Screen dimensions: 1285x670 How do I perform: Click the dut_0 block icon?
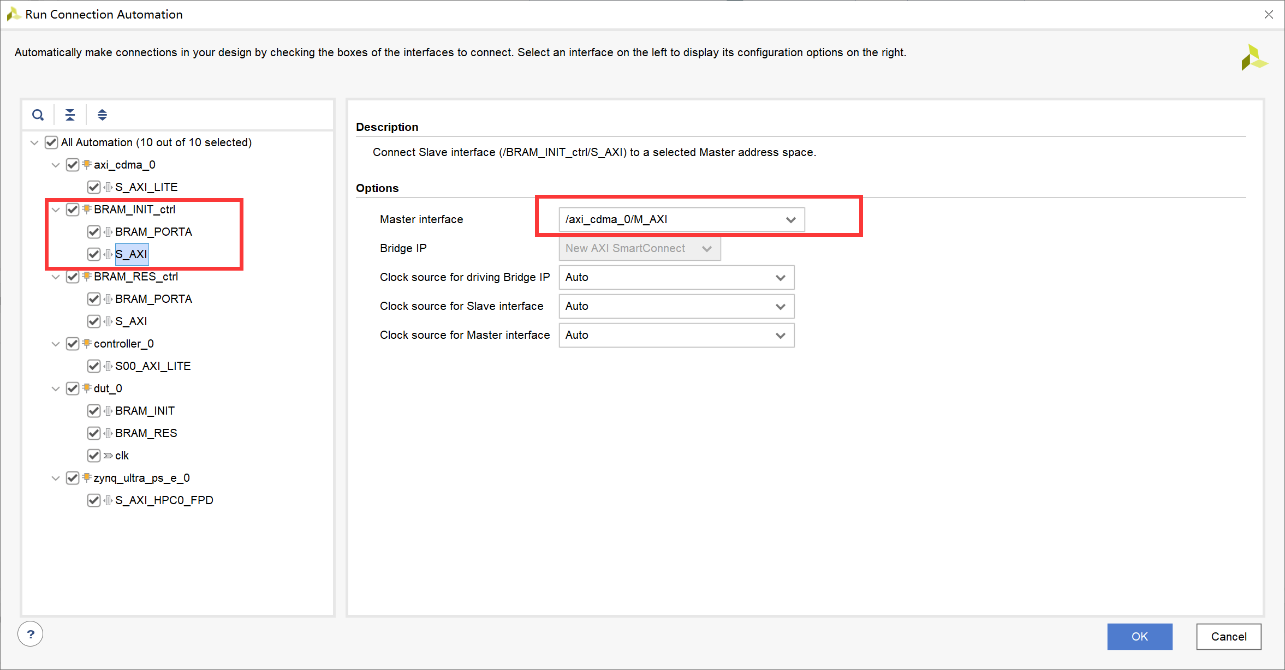(86, 388)
